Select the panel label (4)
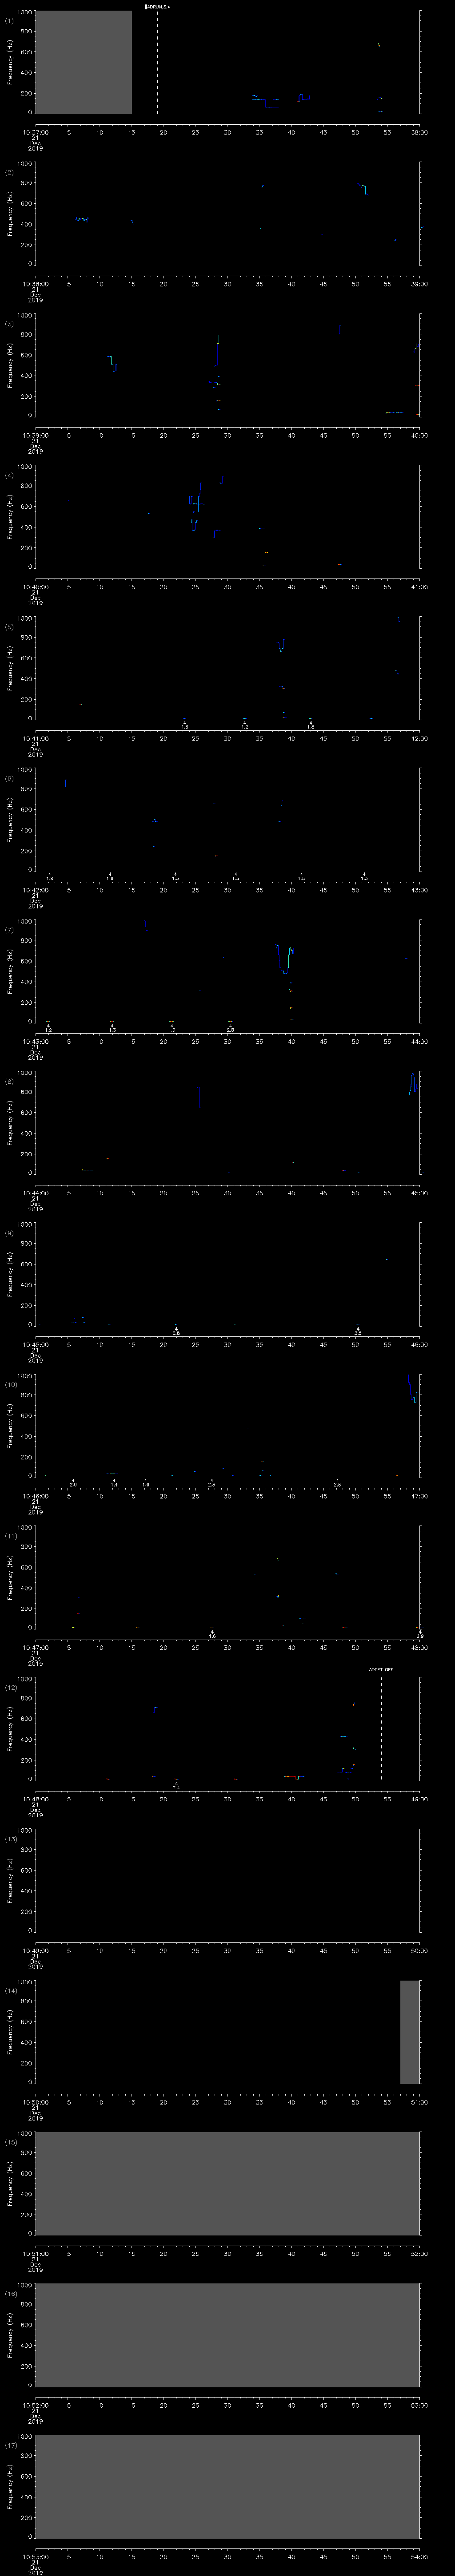 coord(9,476)
